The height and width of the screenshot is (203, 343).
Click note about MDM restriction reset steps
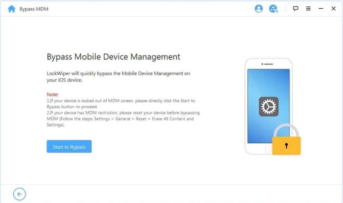123,119
